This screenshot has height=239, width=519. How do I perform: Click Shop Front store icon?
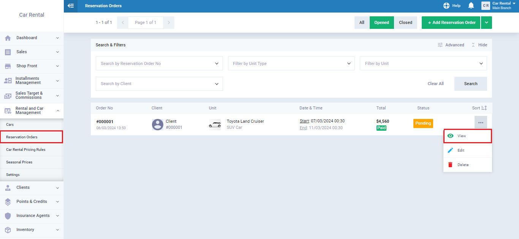[x=8, y=66]
